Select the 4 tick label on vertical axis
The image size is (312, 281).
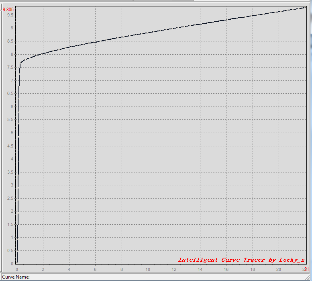pos(12,159)
